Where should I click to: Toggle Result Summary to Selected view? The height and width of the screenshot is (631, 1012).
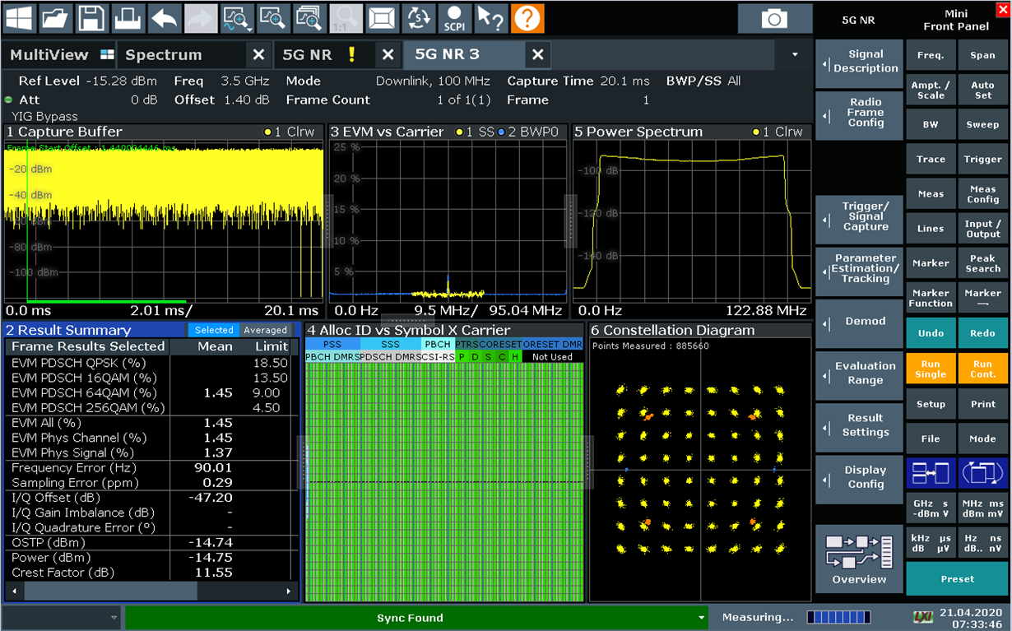(x=214, y=330)
